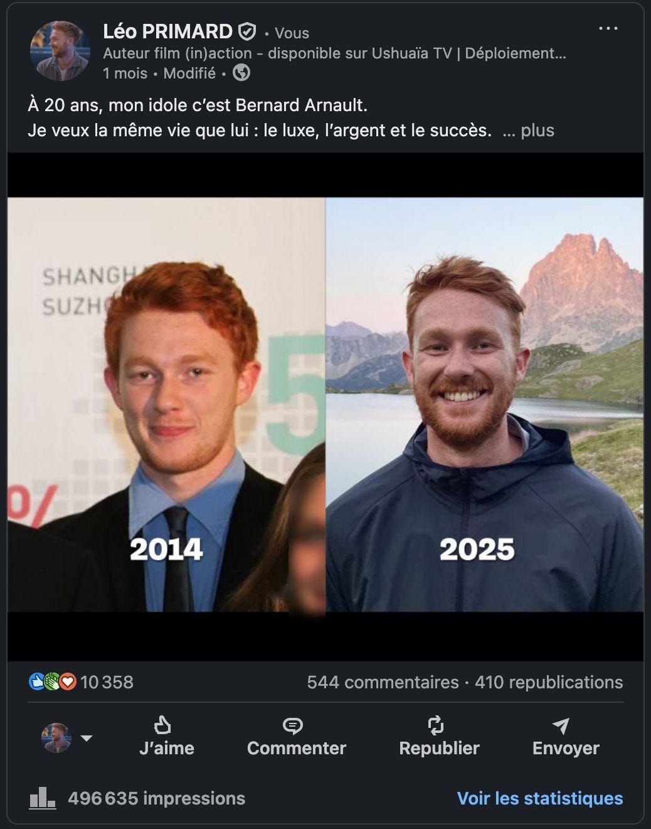Click the thumbs-up J'aime icon
Viewport: 651px width, 829px height.
(x=162, y=725)
